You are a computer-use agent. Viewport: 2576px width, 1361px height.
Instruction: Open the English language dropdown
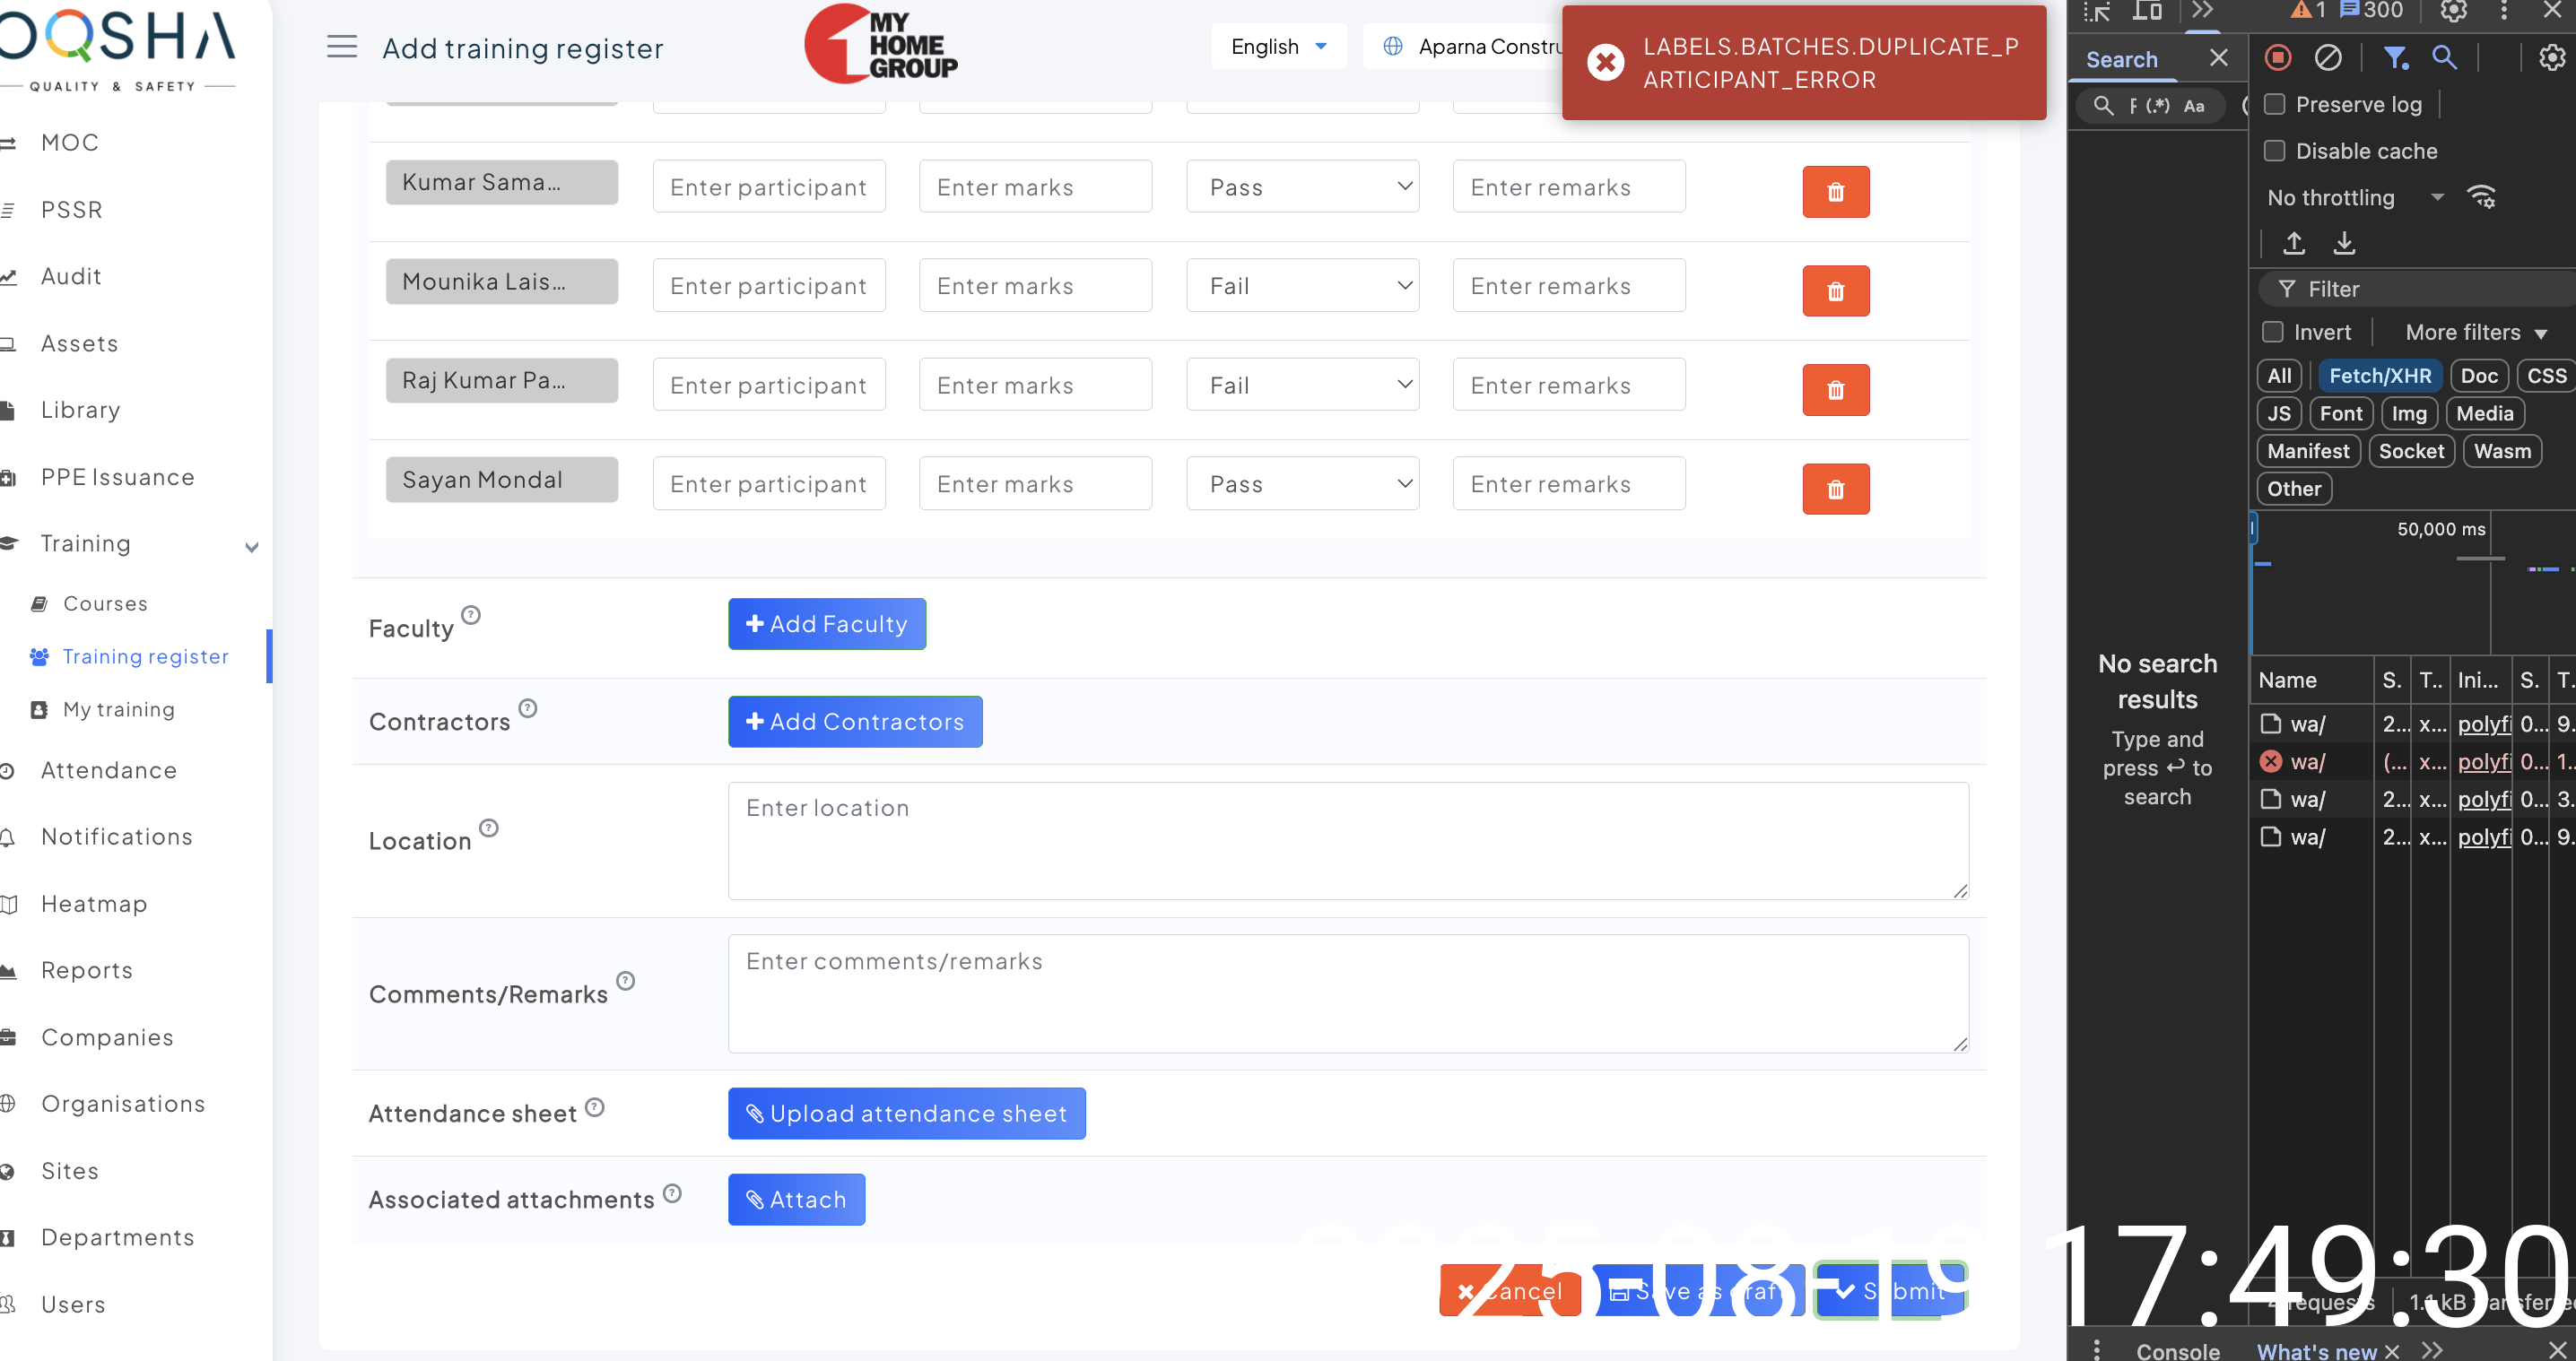coord(1278,47)
